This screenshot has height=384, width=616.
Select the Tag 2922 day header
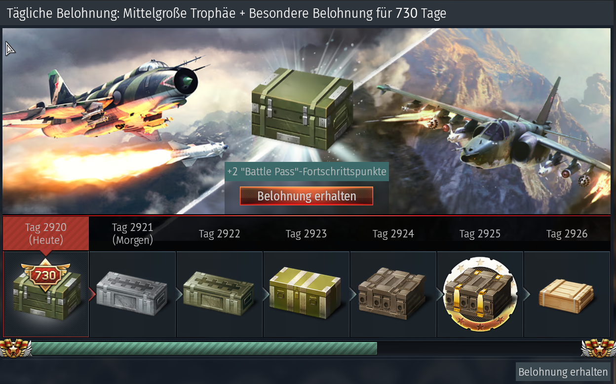[219, 233]
